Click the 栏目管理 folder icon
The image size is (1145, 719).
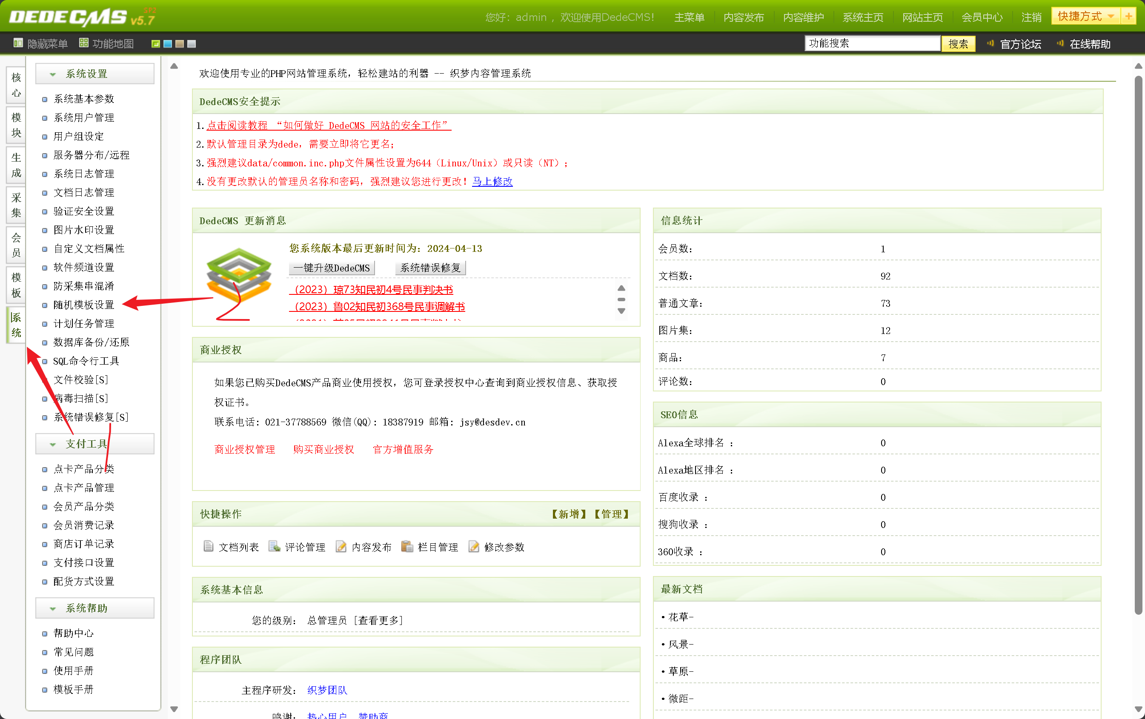pos(406,547)
